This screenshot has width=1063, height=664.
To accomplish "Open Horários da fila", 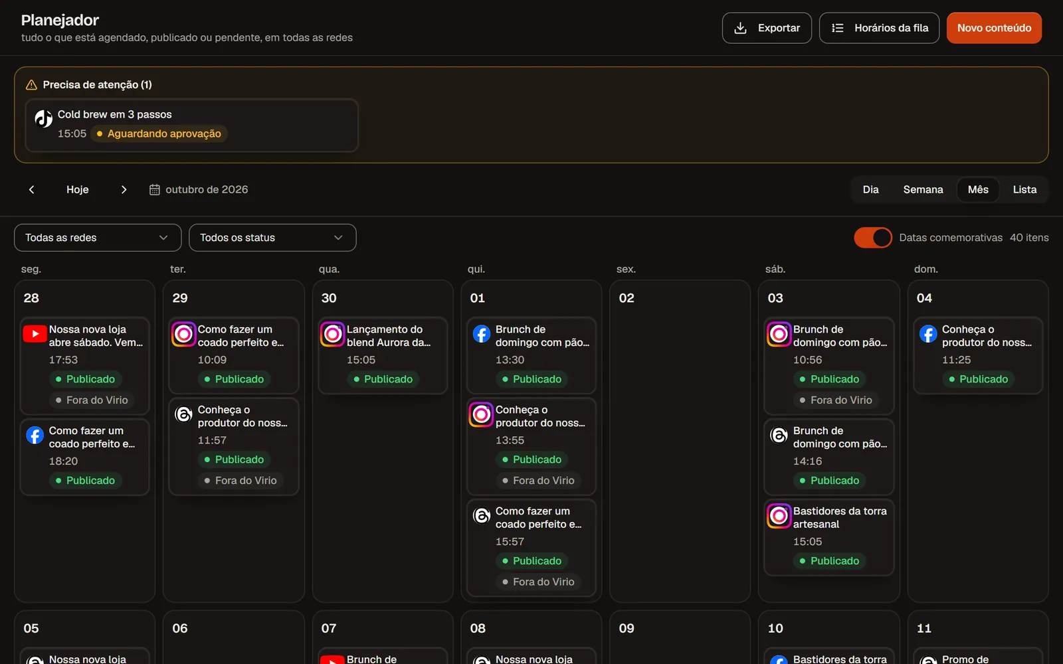I will tap(879, 28).
